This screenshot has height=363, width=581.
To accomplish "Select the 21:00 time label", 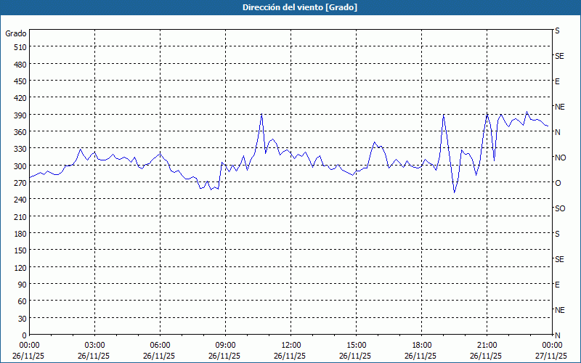I will pos(487,346).
